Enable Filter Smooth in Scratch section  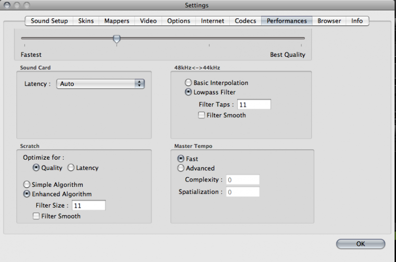click(x=36, y=216)
